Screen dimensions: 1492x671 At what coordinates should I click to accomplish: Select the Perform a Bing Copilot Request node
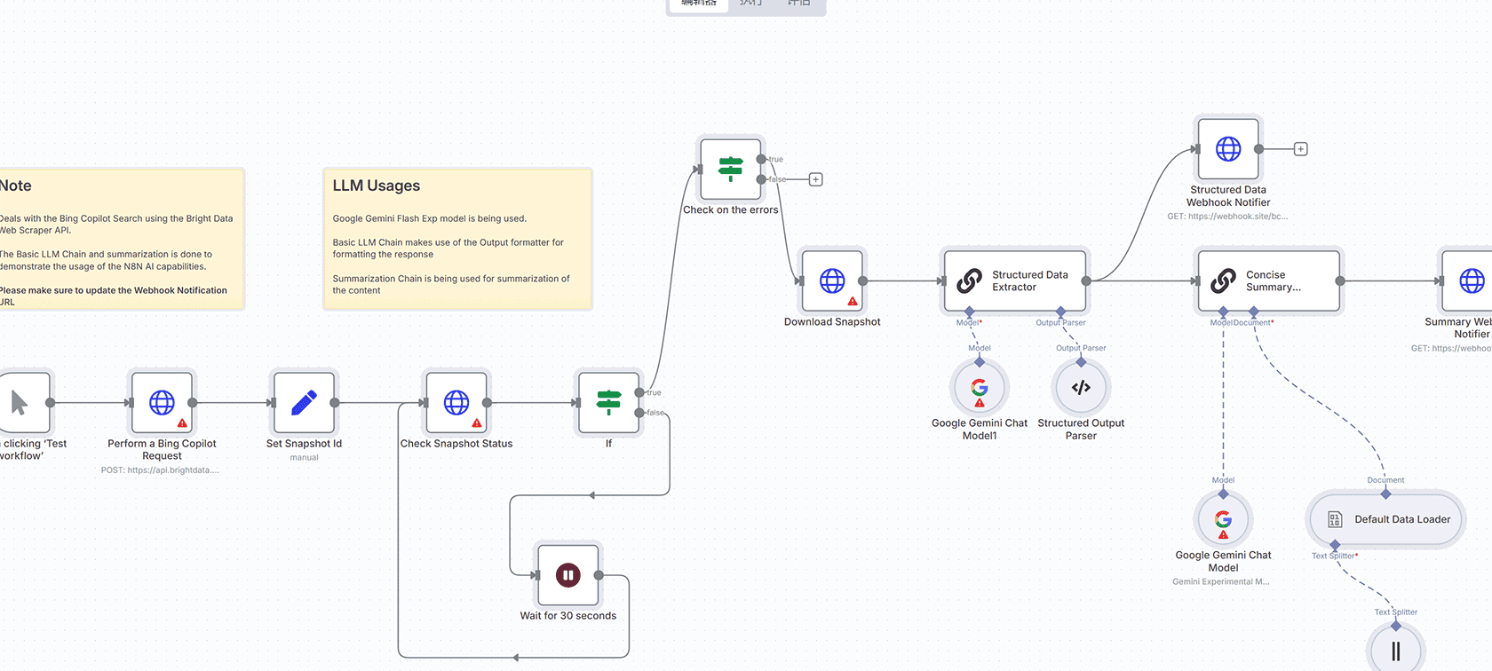[162, 403]
